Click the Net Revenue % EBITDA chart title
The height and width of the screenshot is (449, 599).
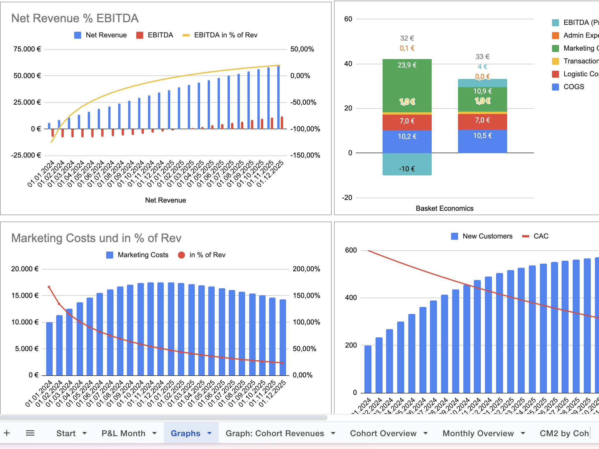(x=75, y=18)
